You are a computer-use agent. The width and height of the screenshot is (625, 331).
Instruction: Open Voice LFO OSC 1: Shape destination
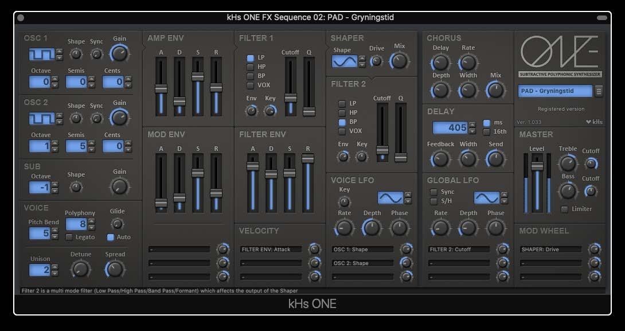pyautogui.click(x=362, y=250)
